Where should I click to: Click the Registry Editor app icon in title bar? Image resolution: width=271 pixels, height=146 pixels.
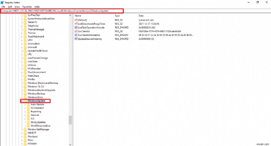[x=2, y=2]
